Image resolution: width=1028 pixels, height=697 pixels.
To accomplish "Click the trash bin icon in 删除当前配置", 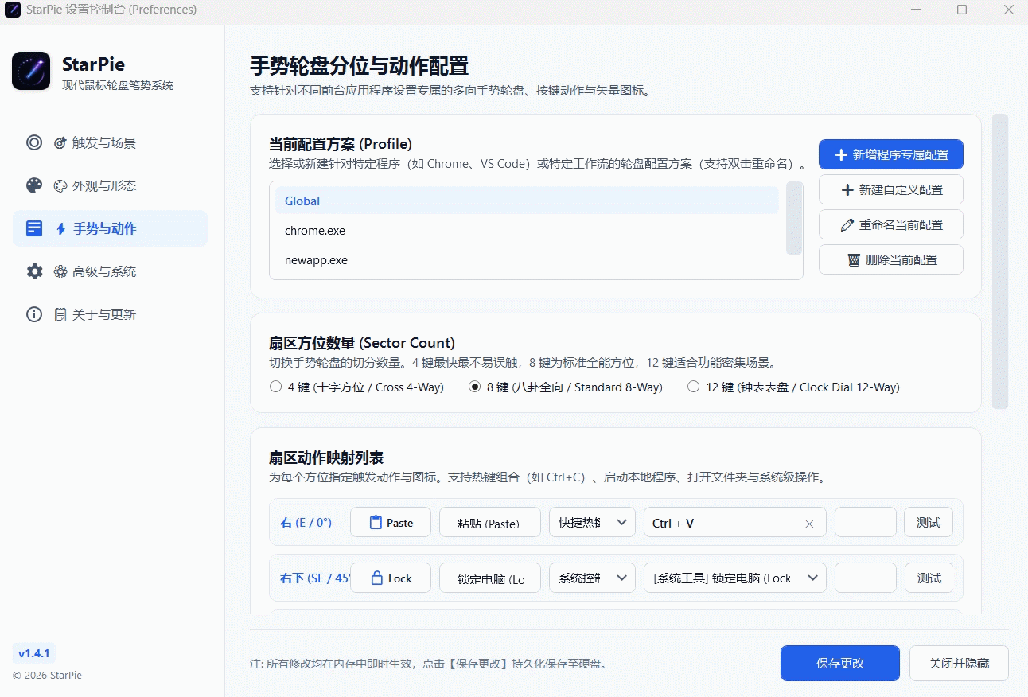I will pos(853,260).
